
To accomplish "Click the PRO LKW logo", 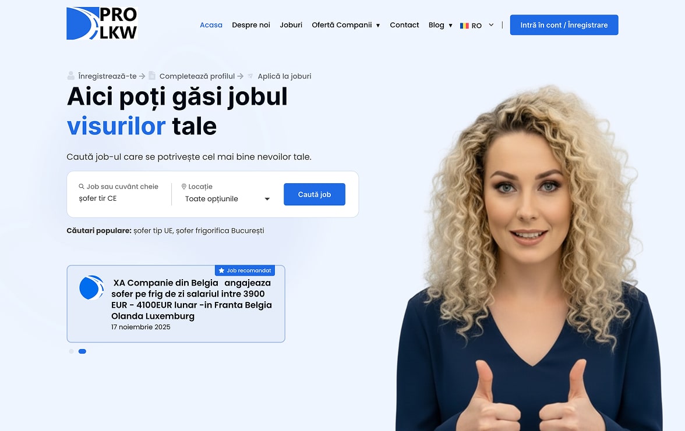I will tap(102, 23).
